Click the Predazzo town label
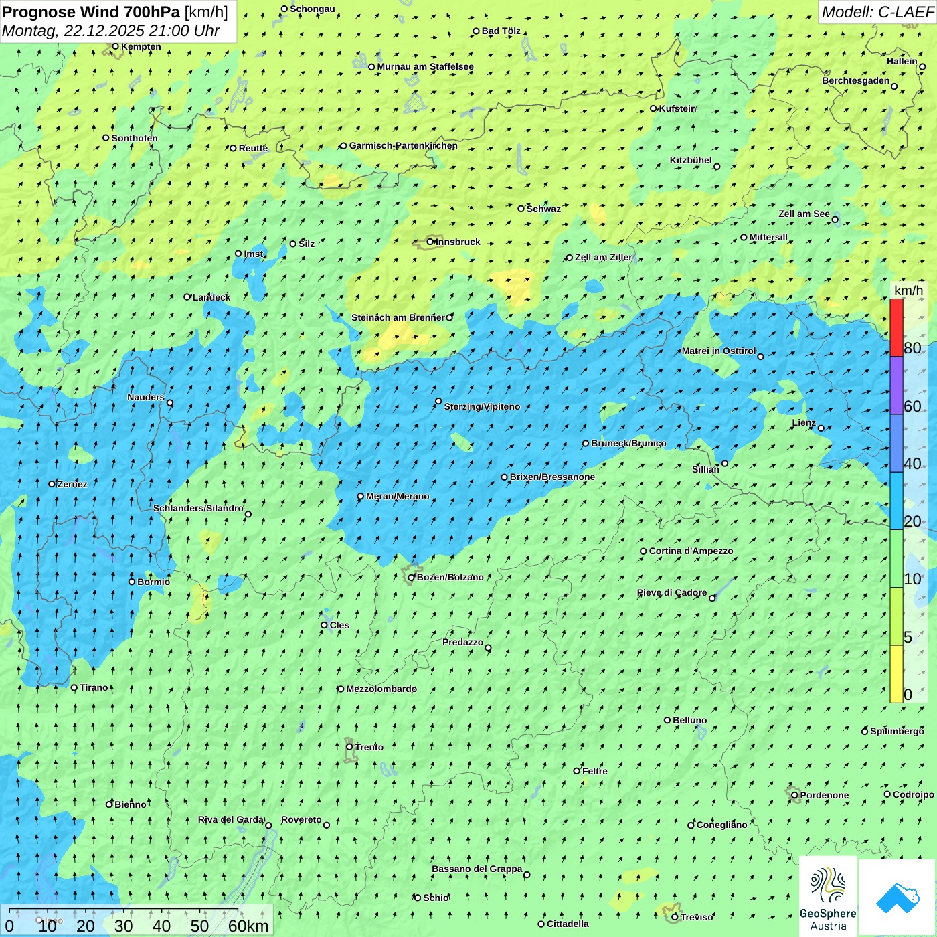The width and height of the screenshot is (937, 937). pos(462,642)
